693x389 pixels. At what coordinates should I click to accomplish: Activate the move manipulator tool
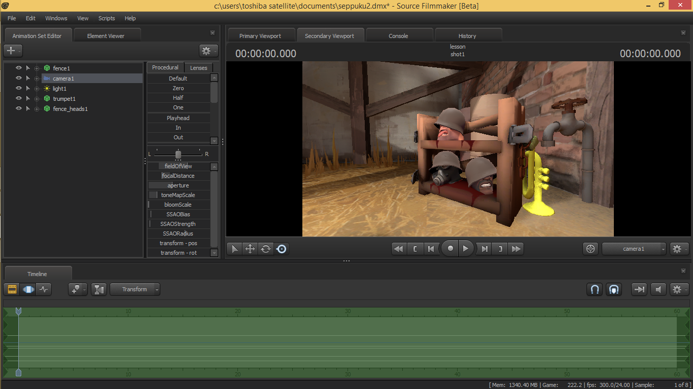[250, 249]
